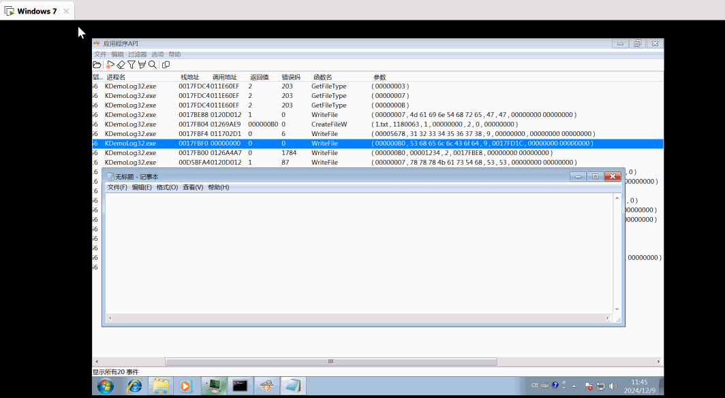Open Notepad 查看(V) menu
This screenshot has height=398, width=725.
click(193, 187)
